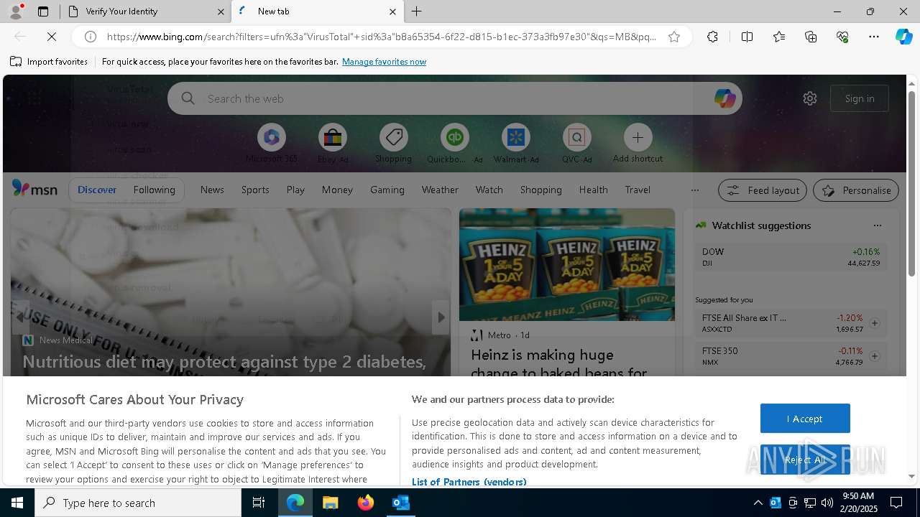Screen dimensions: 920x517
Task: Select the Discover tab
Action: 97,190
